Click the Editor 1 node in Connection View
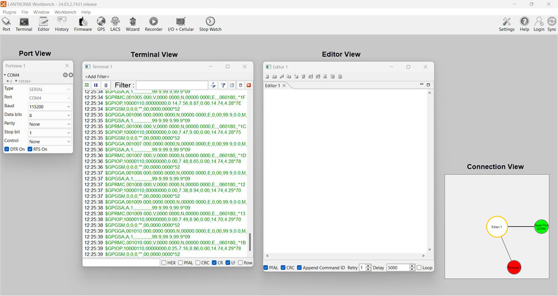The height and width of the screenshot is (296, 558). coord(497,227)
